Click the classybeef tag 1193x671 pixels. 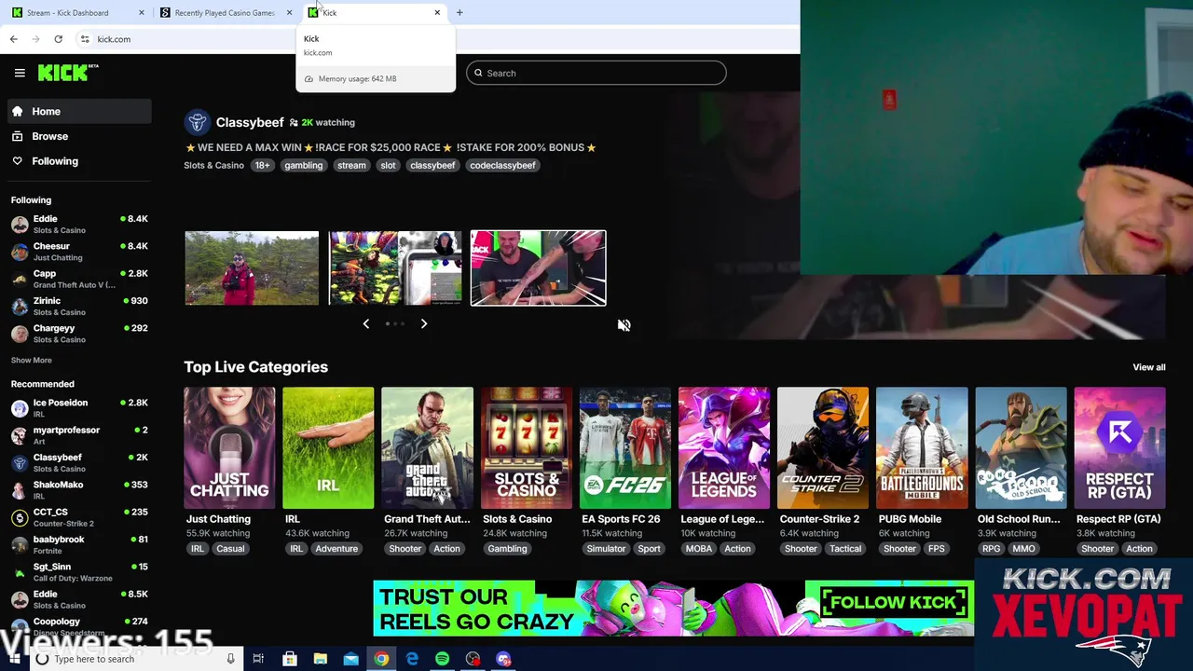[432, 165]
